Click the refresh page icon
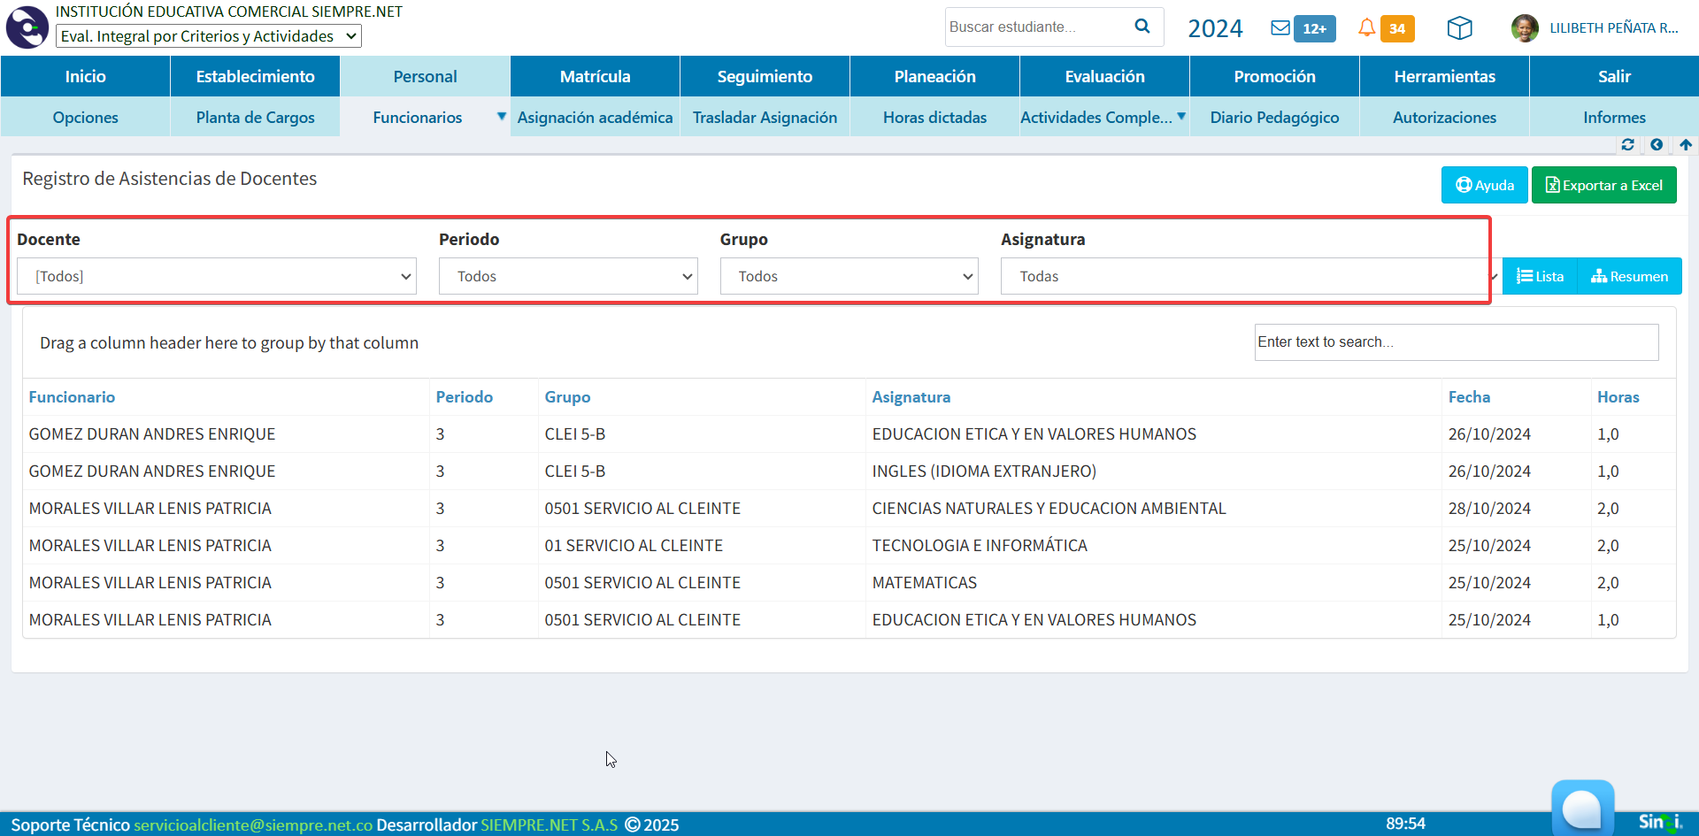Viewport: 1699px width, 836px height. tap(1627, 144)
